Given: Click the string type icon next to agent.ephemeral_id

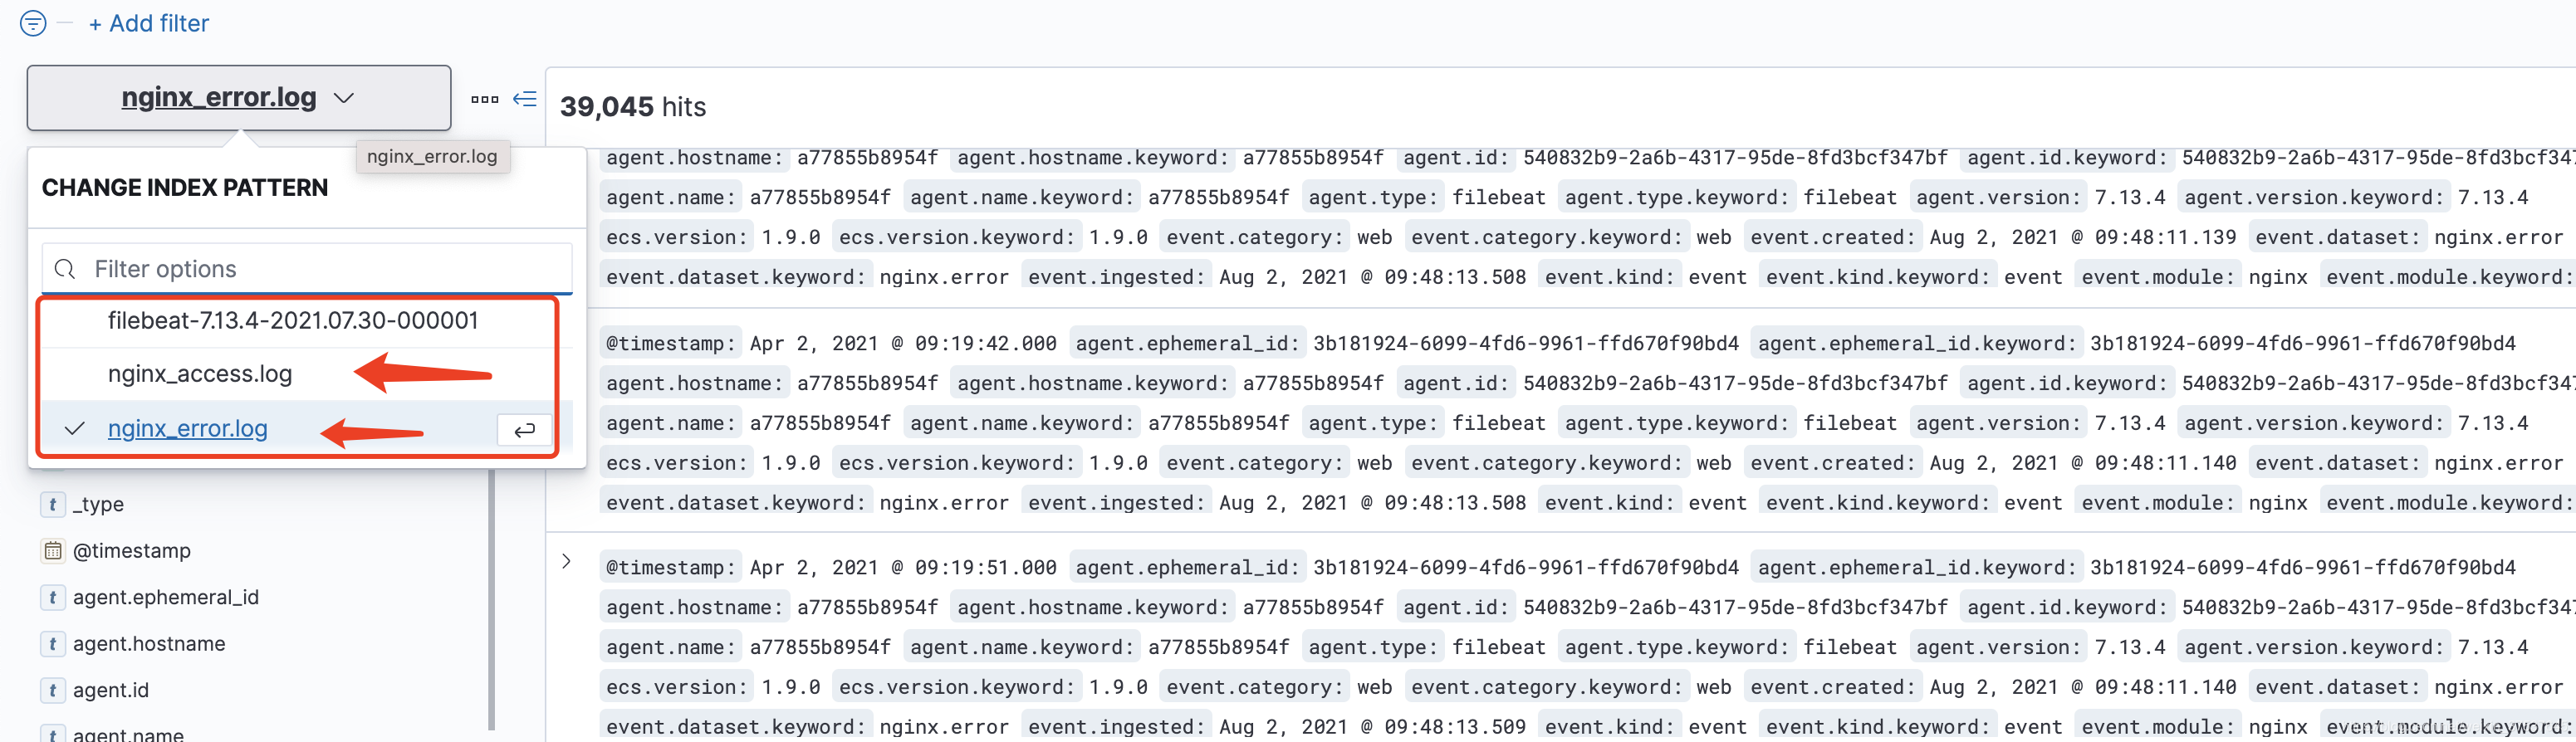Looking at the screenshot, I should [52, 598].
